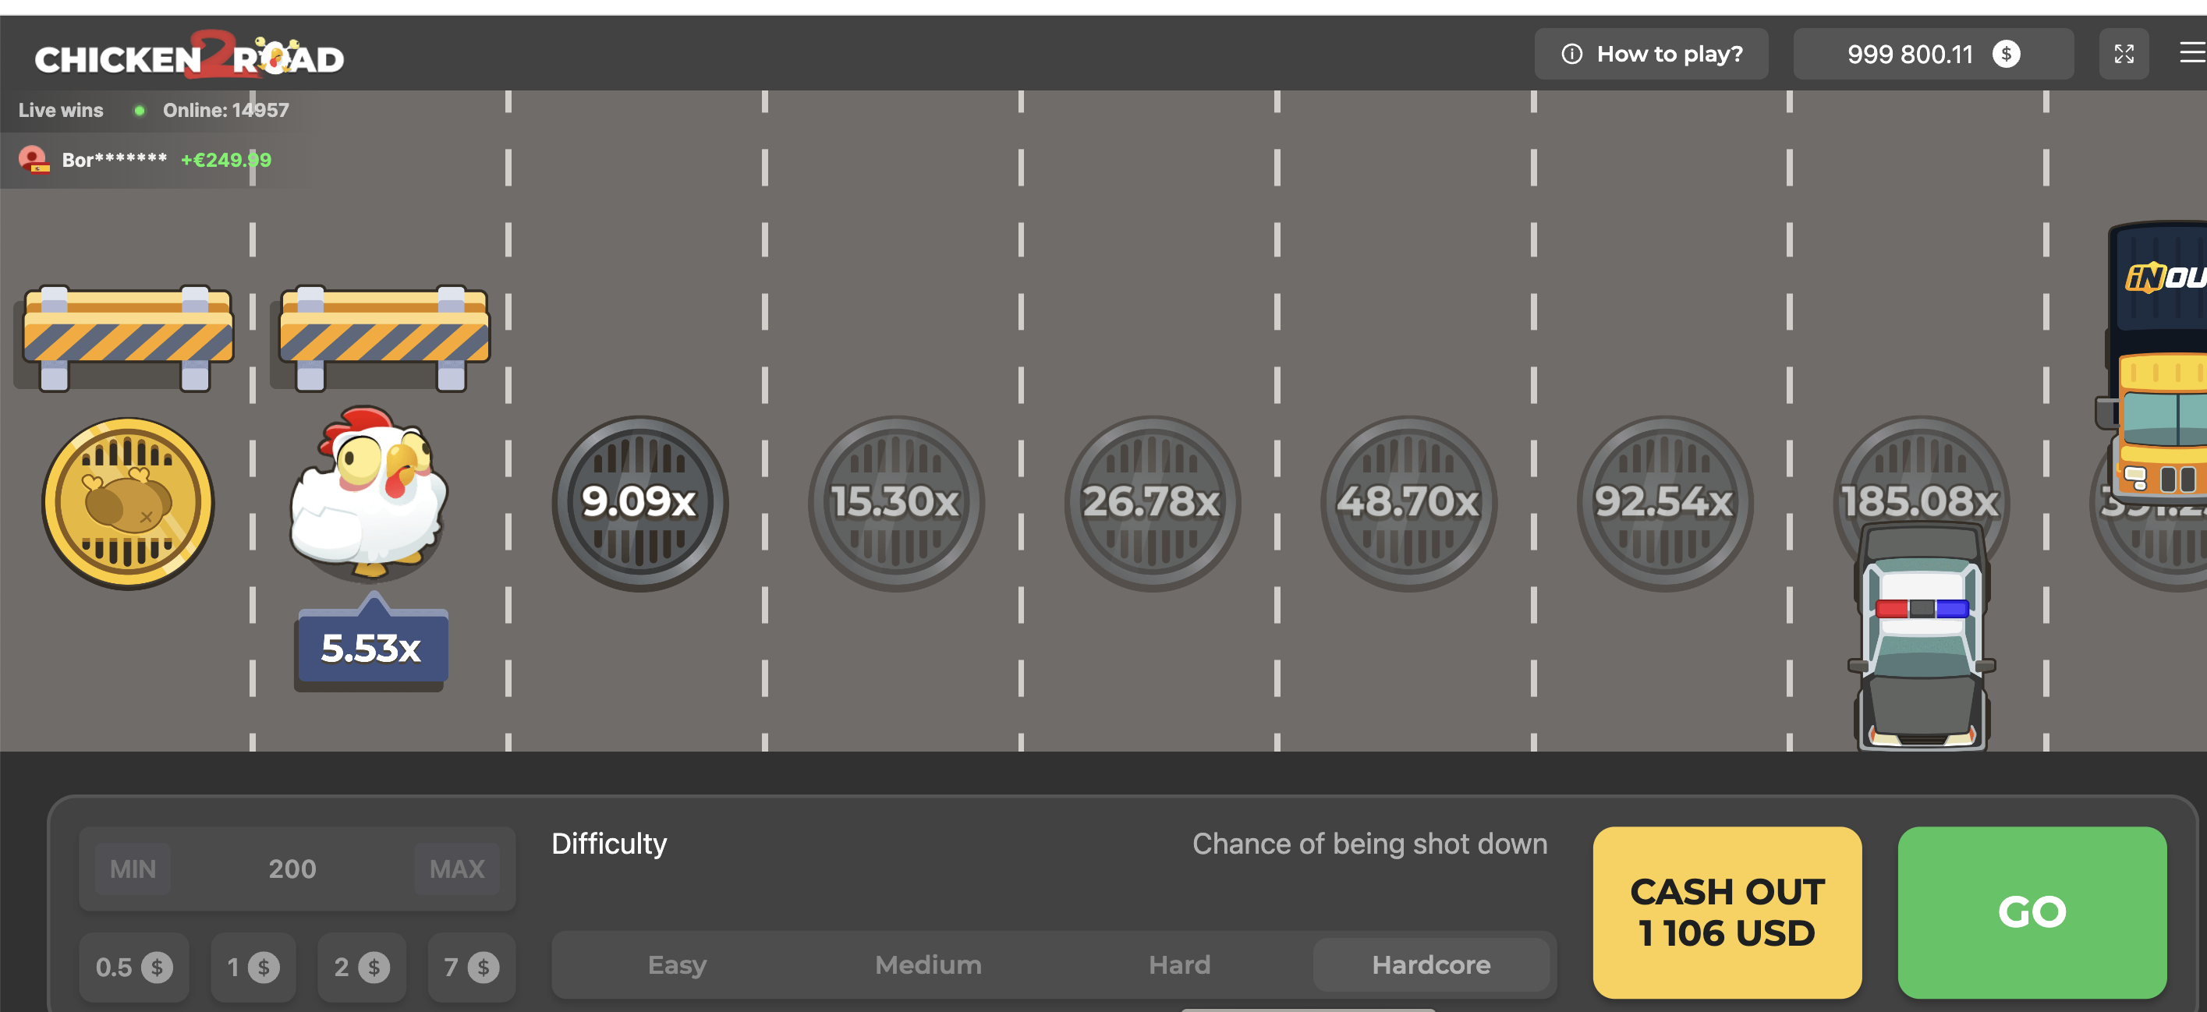Click the 92.54x manhole multiplier
This screenshot has height=1012, width=2207.
[x=1663, y=503]
